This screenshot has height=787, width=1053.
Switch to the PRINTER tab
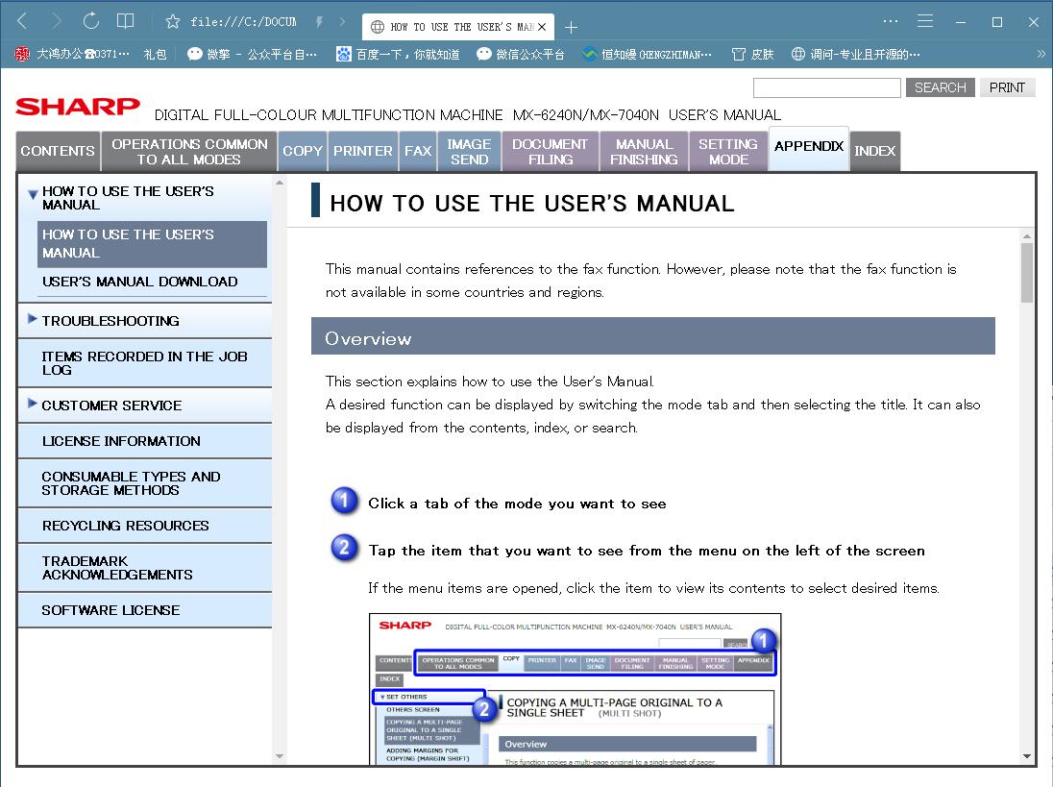(362, 151)
